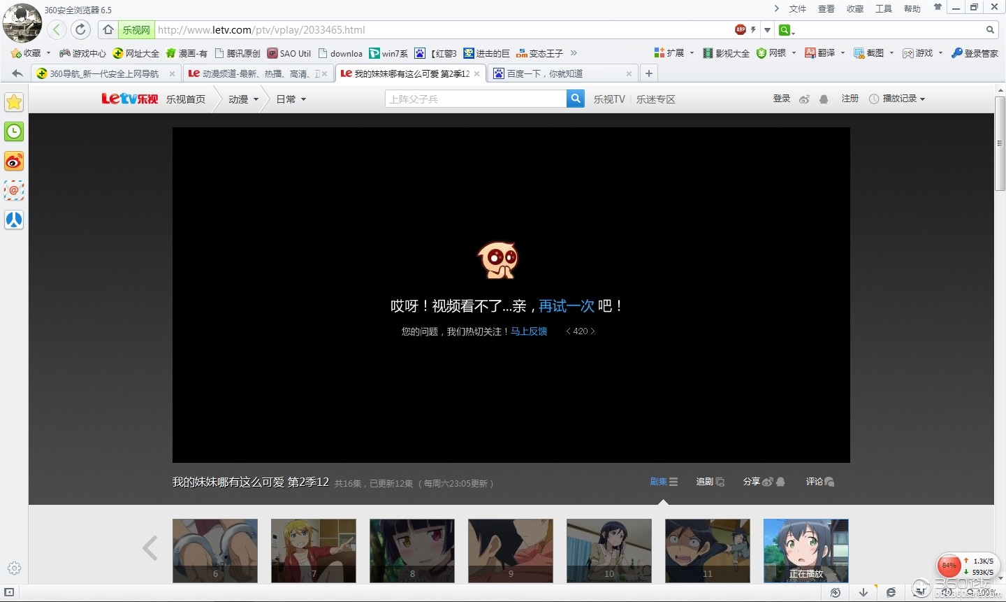
Task: Expand the 动漫 channel dropdown
Action: (243, 99)
